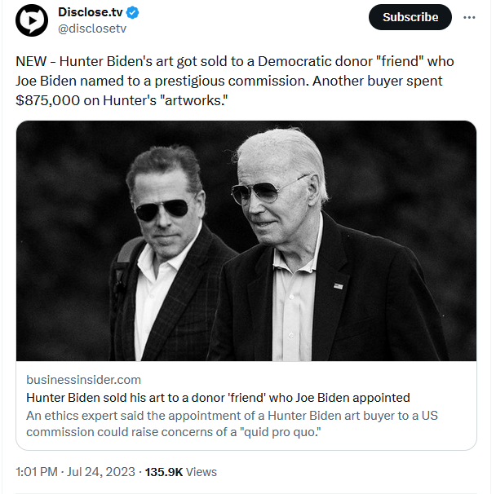
Task: Open the three-dot more options menu
Action: click(469, 17)
